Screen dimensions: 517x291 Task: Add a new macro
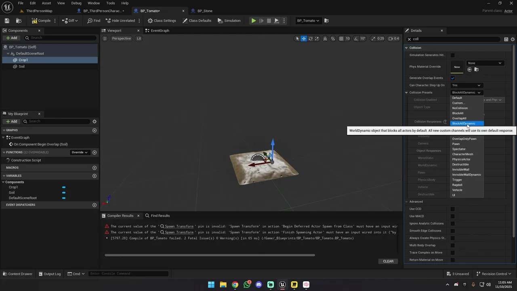[x=95, y=168]
